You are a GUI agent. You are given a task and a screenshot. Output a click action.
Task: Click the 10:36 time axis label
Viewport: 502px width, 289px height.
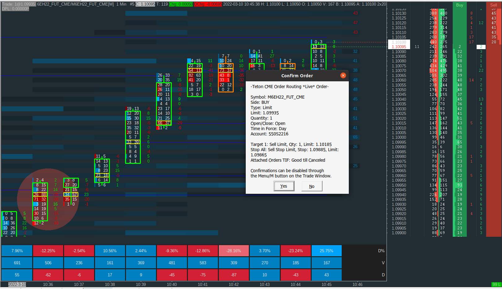(48, 284)
